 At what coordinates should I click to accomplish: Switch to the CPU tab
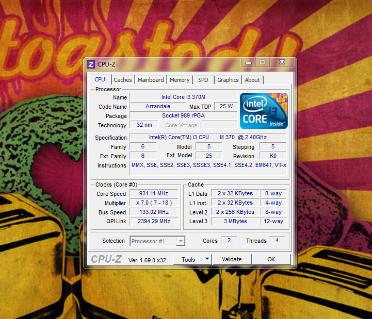pyautogui.click(x=100, y=80)
